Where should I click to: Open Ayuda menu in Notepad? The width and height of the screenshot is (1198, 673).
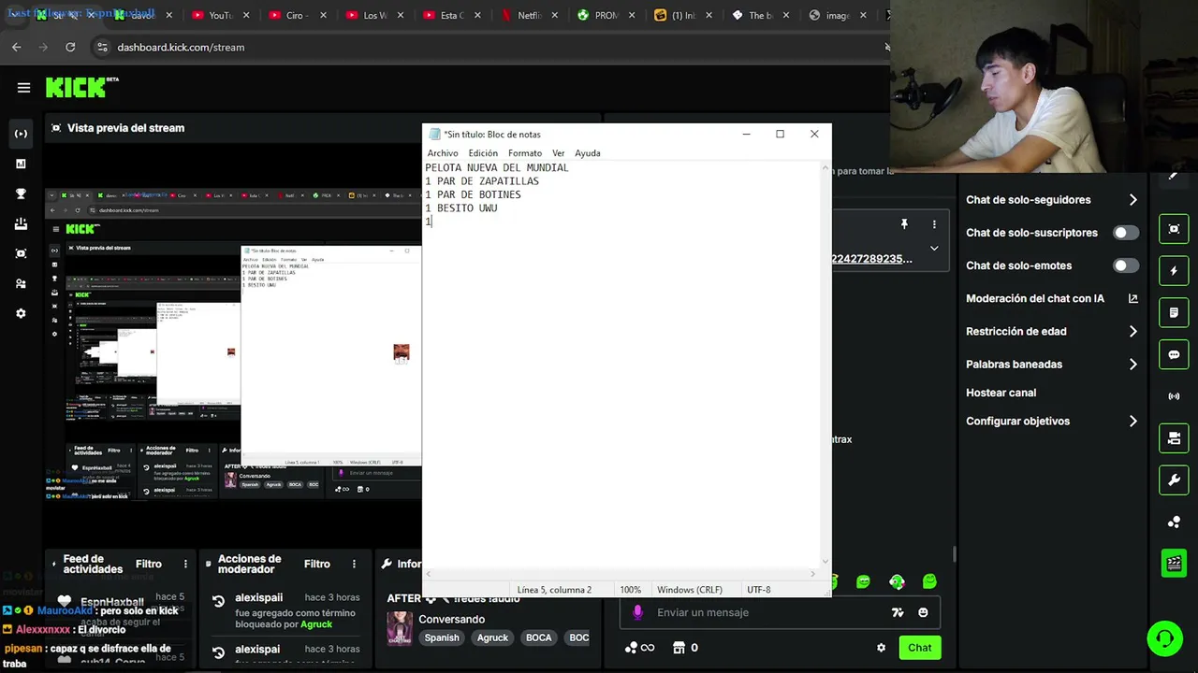point(588,153)
